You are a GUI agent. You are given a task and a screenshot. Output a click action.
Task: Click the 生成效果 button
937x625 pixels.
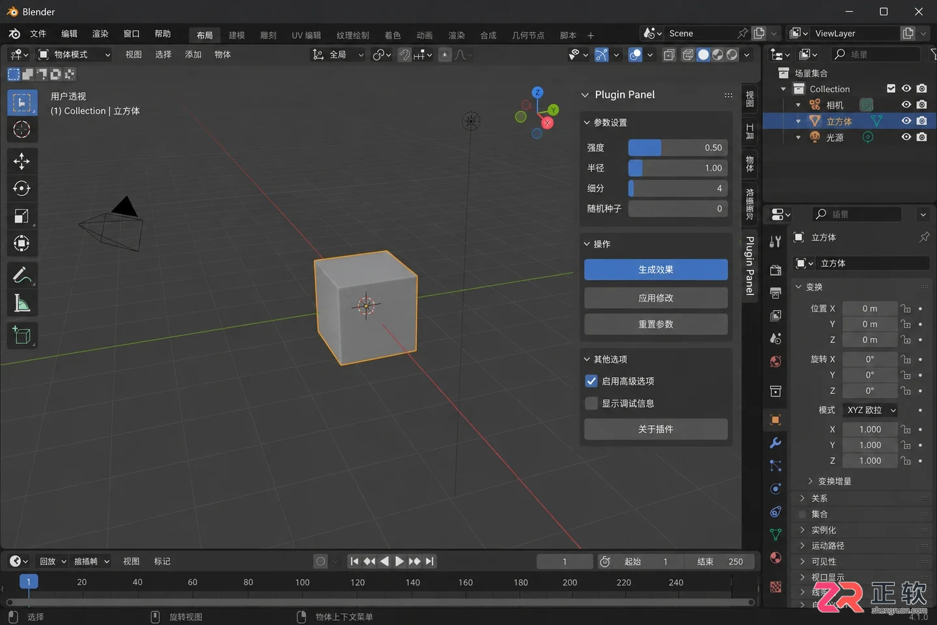coord(656,270)
